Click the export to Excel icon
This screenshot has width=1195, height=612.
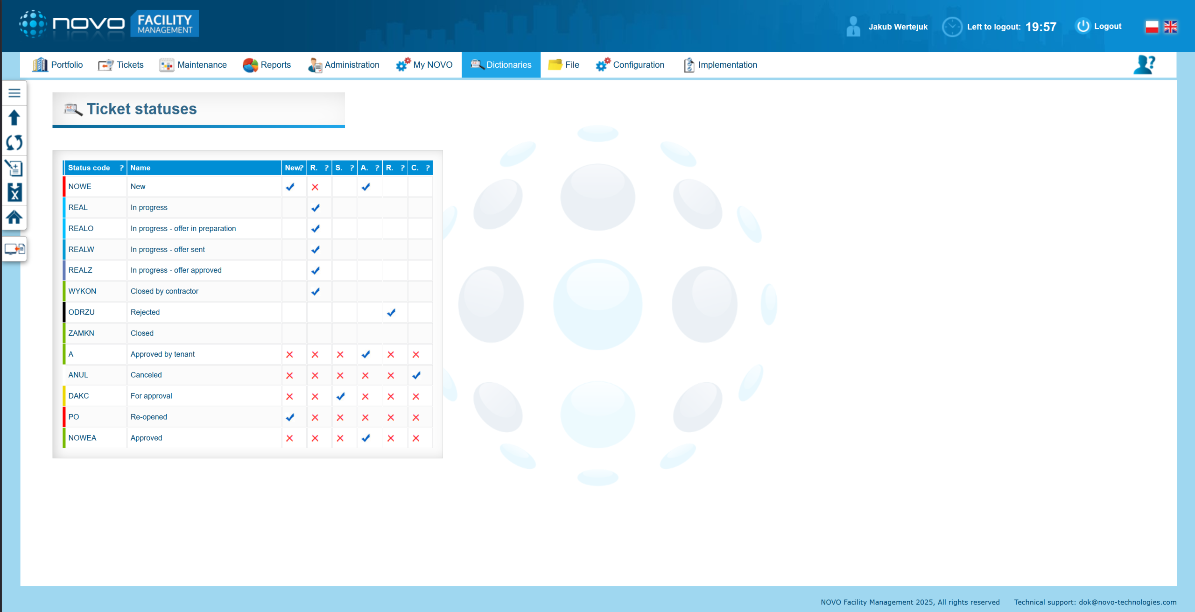(14, 192)
